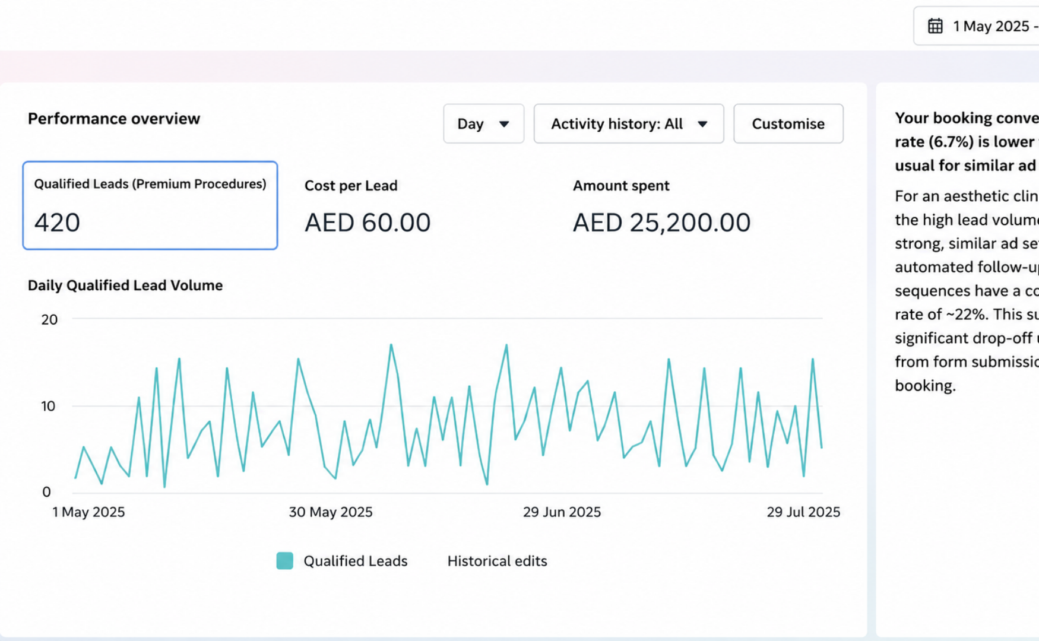
Task: Click the 29 Jul 2025 axis label
Action: click(x=803, y=512)
